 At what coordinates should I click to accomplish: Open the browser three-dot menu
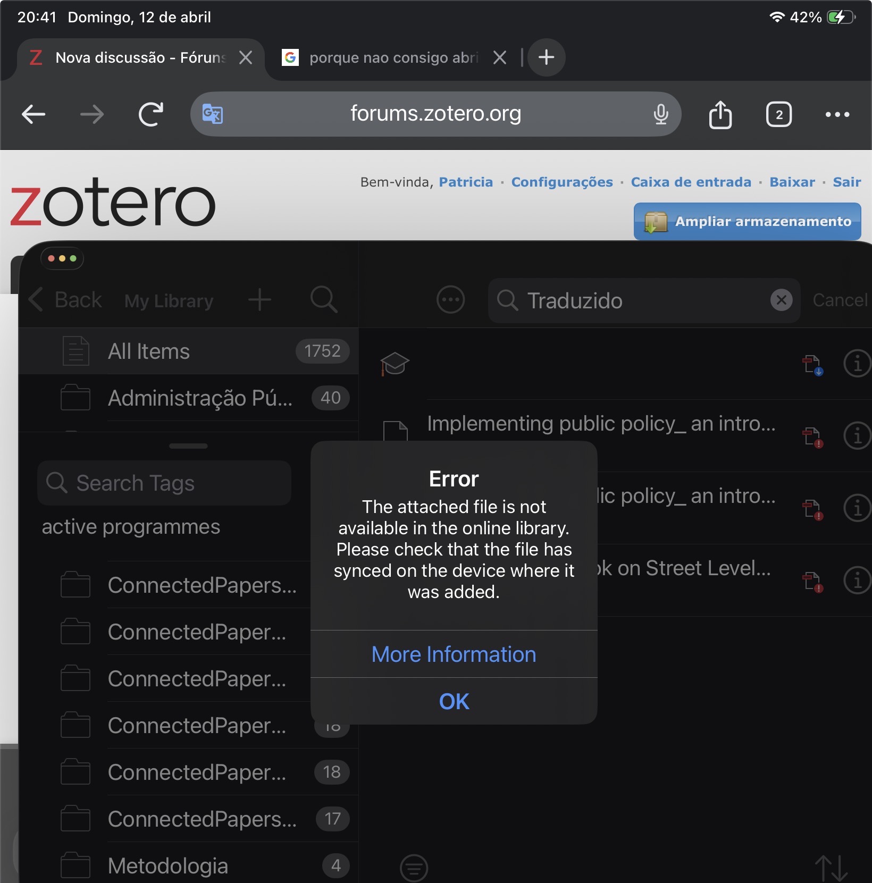click(x=837, y=114)
